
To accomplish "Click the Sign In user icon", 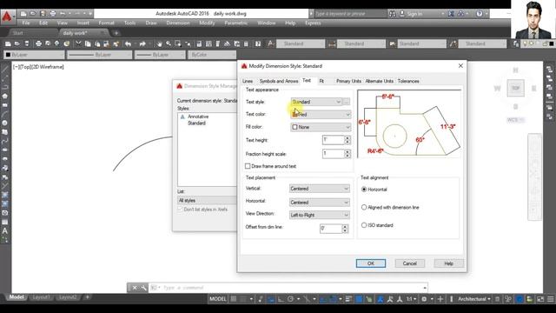I will pos(402,14).
